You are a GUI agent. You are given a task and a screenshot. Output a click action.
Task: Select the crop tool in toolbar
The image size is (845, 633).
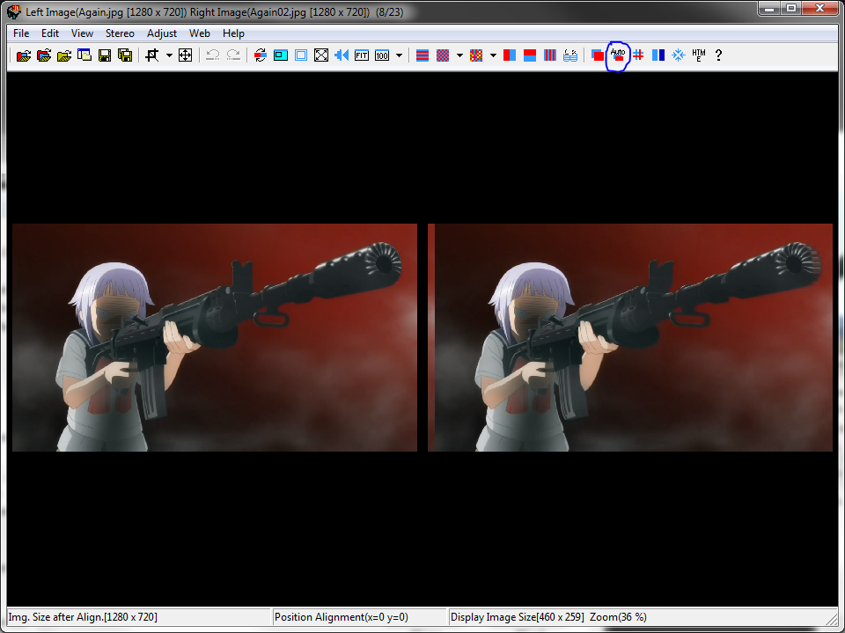click(151, 55)
